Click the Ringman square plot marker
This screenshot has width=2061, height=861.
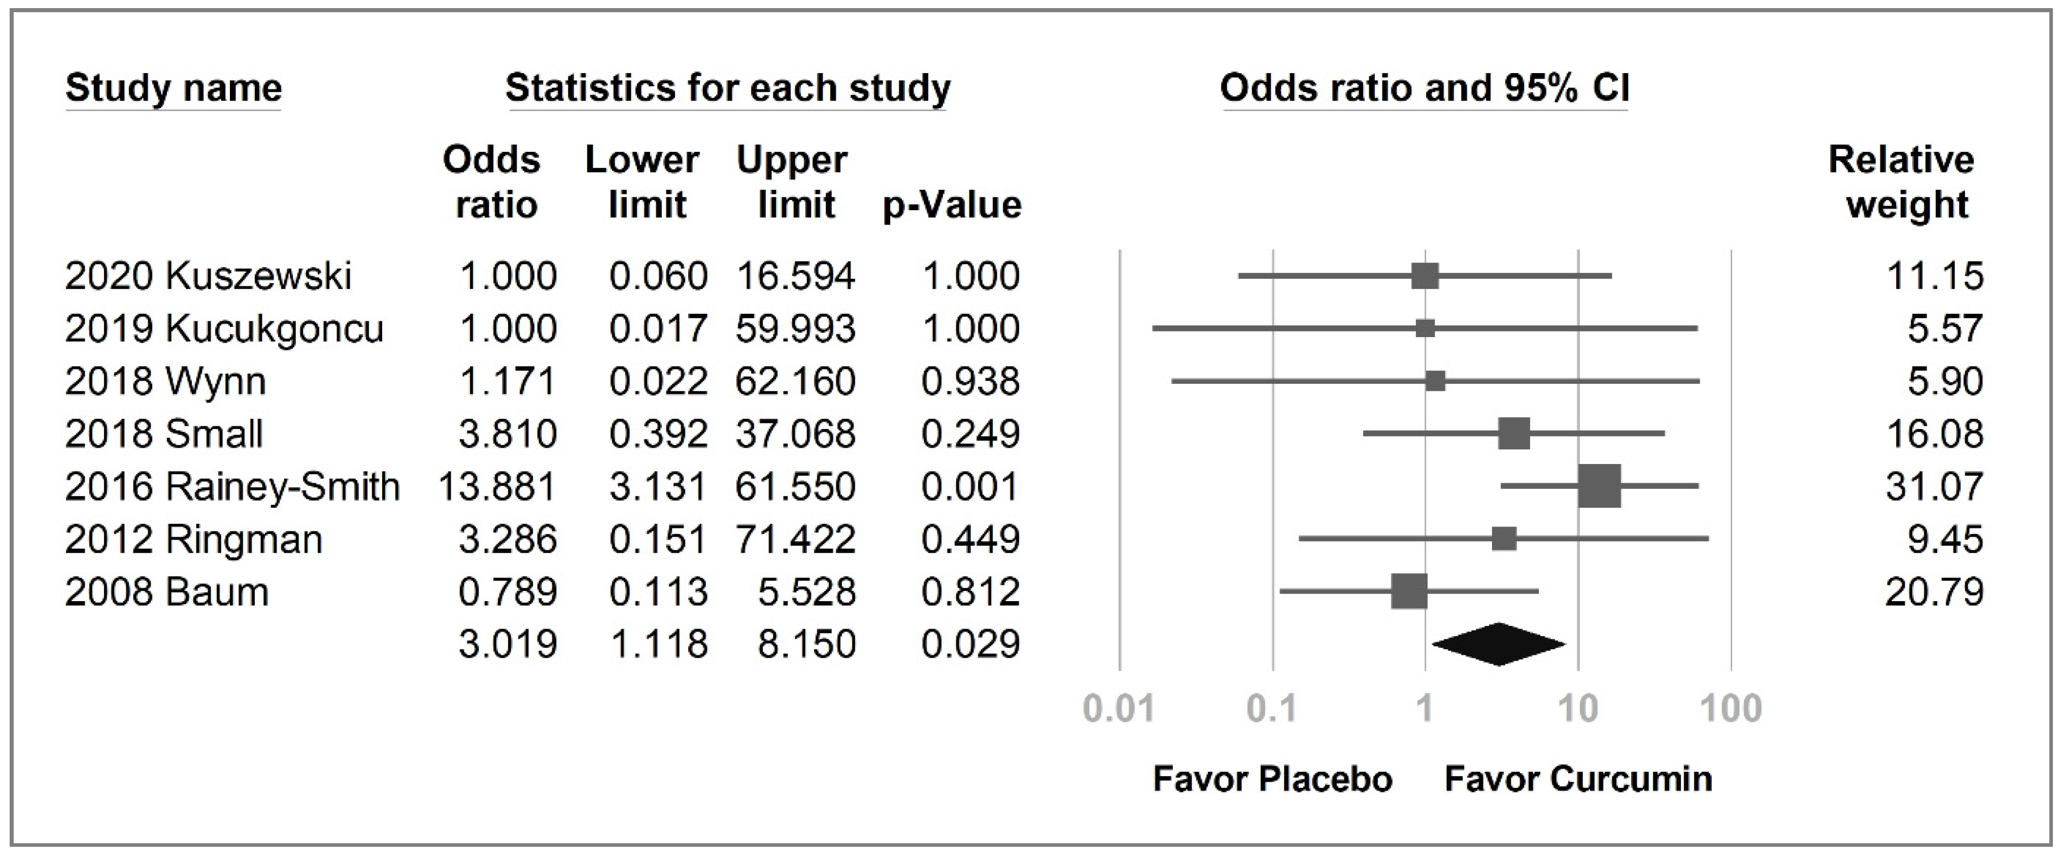tap(1504, 539)
